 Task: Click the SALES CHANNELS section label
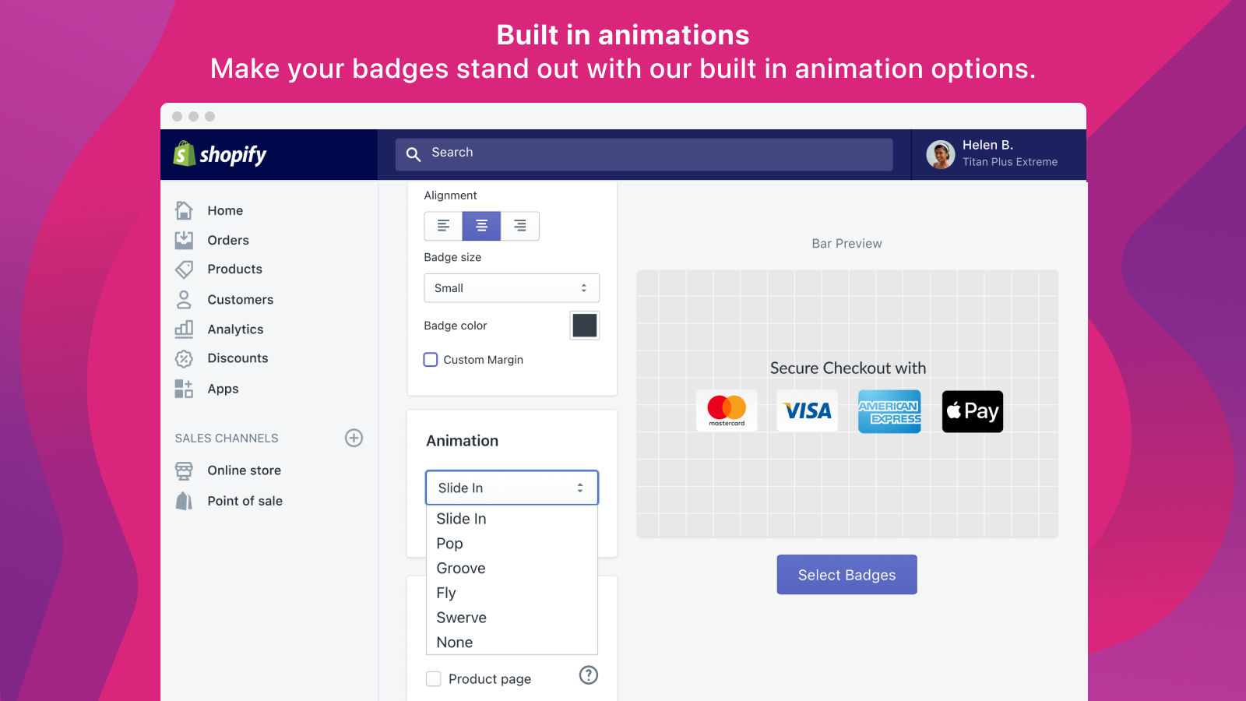[x=227, y=439]
